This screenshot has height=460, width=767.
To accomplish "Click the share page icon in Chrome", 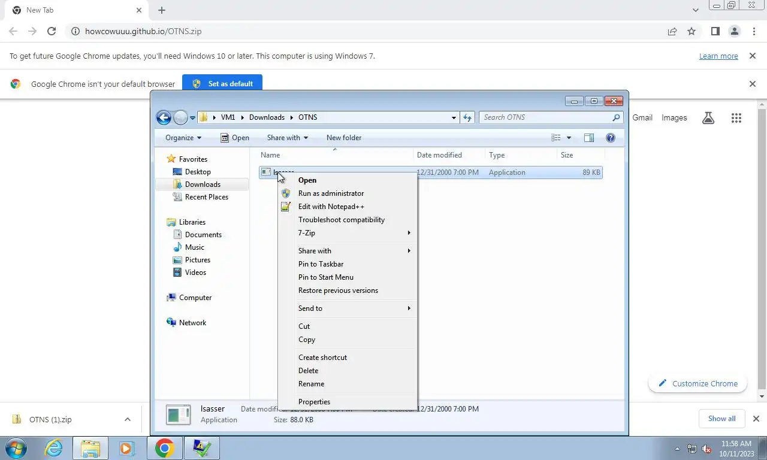I will tap(672, 31).
